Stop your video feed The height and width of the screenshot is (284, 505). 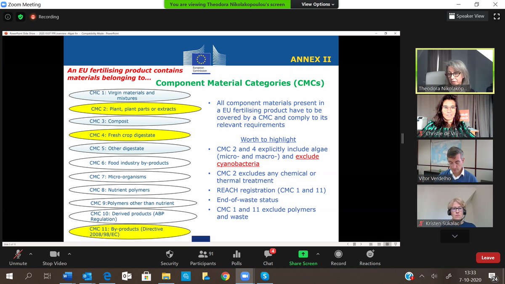(54, 257)
